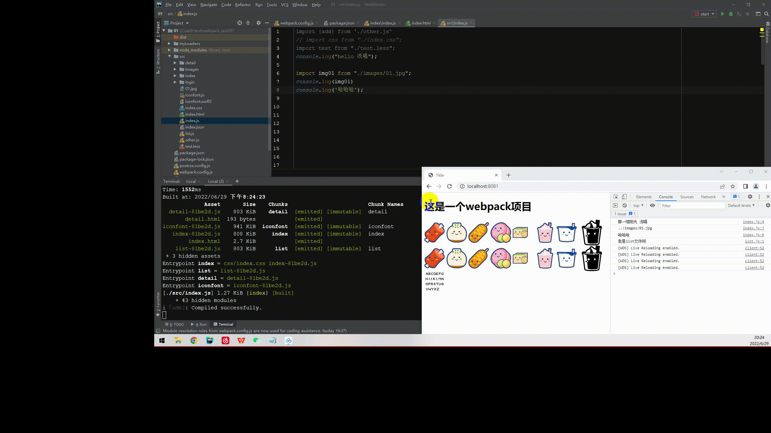This screenshot has width=771, height=433.
Task: Run the start configuration with green play
Action: tap(722, 14)
